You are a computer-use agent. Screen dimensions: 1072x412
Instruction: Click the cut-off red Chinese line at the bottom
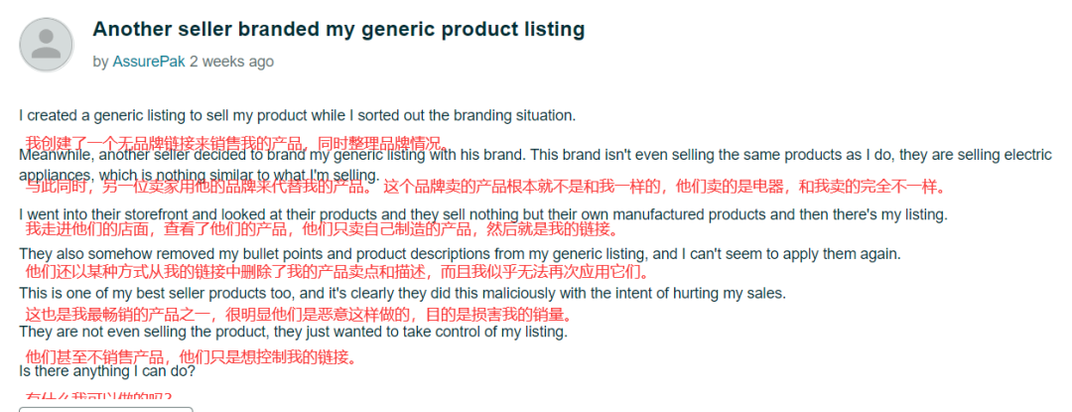tap(99, 396)
